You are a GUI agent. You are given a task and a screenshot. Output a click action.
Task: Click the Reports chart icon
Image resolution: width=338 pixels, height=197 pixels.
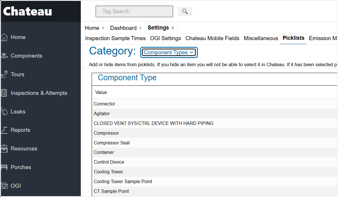(4, 130)
